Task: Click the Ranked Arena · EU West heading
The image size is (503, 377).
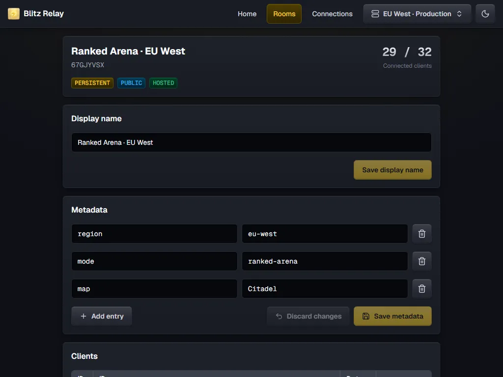Action: (128, 51)
